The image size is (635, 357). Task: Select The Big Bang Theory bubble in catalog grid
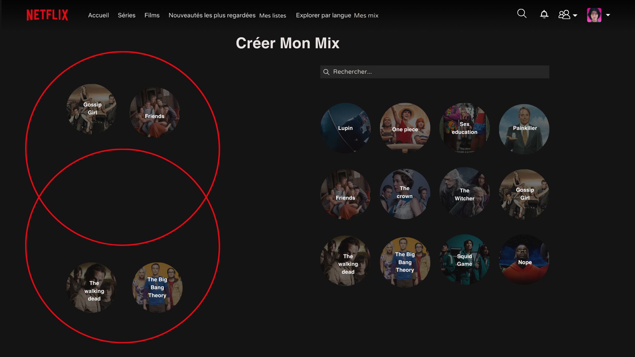pos(405,262)
